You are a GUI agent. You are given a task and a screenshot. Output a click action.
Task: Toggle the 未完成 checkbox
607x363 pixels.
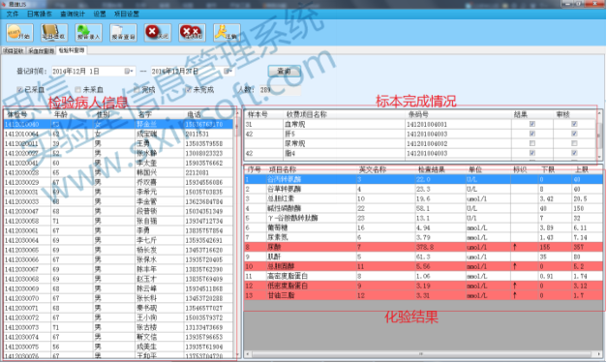coord(189,90)
